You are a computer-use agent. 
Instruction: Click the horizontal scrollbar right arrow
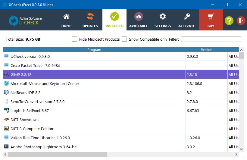(x=236, y=155)
